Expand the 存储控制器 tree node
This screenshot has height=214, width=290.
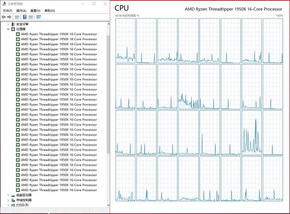pos(8,200)
